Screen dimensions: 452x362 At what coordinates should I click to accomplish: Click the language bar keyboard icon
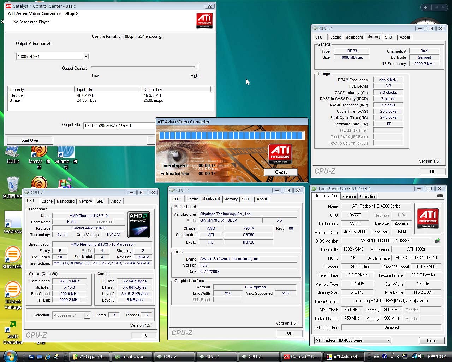click(377, 356)
